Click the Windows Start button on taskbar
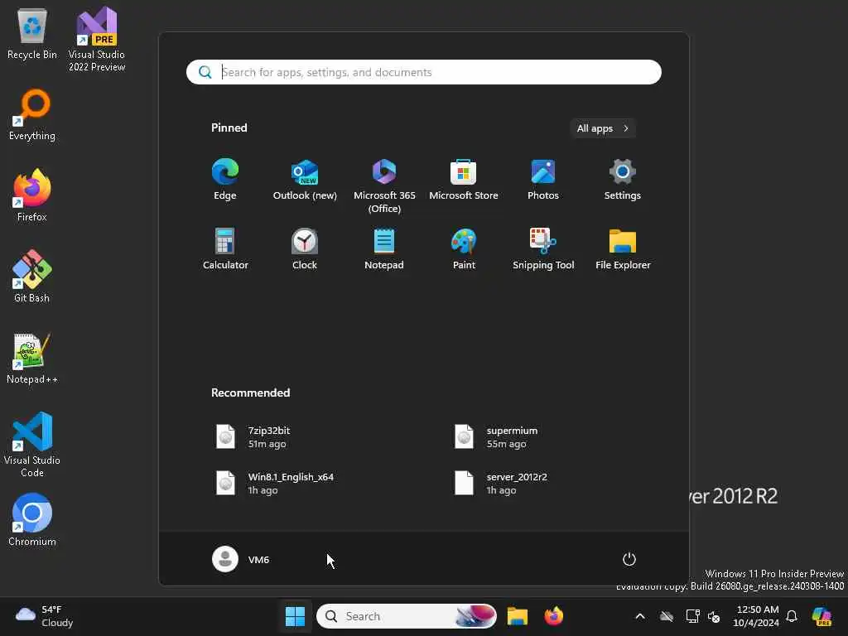The image size is (848, 636). [296, 616]
